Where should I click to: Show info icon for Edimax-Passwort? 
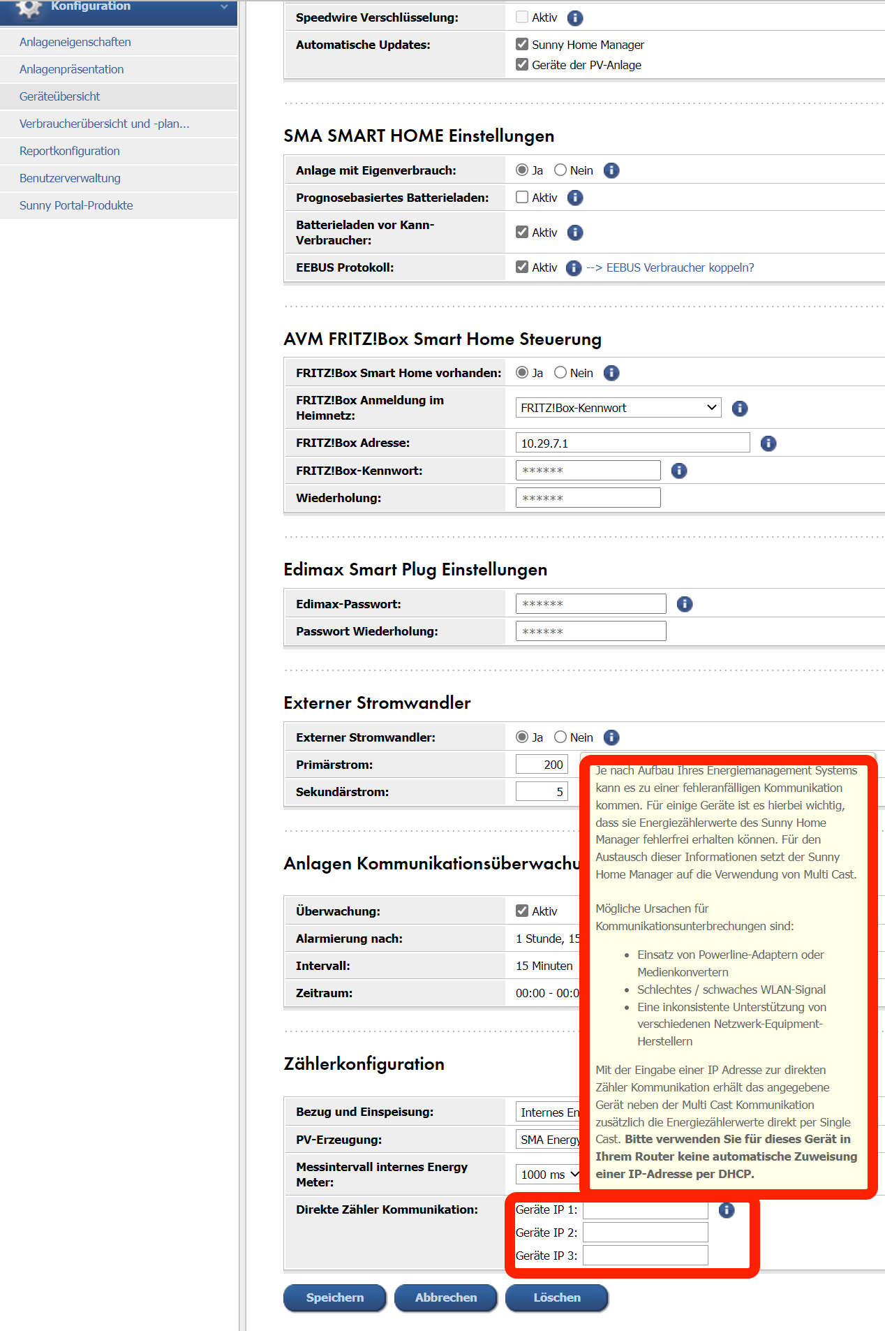685,604
